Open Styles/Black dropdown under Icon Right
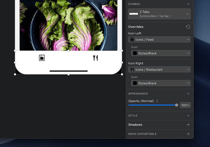Screen dimensions: 210x147 click(x=161, y=83)
